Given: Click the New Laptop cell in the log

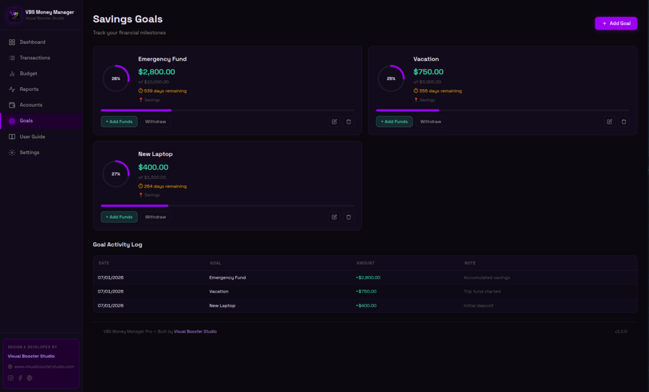Looking at the screenshot, I should tap(222, 306).
